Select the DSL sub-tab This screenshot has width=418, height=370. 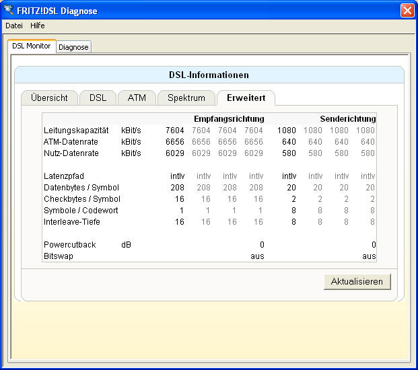tap(98, 98)
